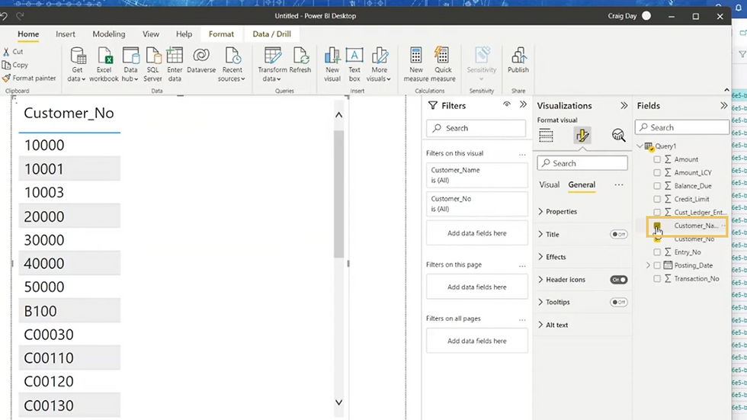
Task: Click the Craig Day account avatar
Action: pos(646,16)
